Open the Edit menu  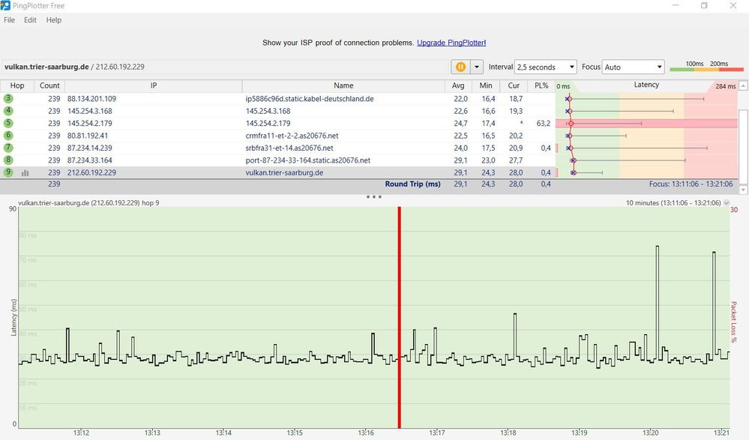tap(29, 20)
